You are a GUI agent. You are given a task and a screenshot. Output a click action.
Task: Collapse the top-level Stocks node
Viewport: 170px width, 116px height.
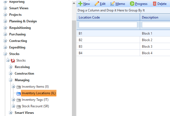click(5, 54)
